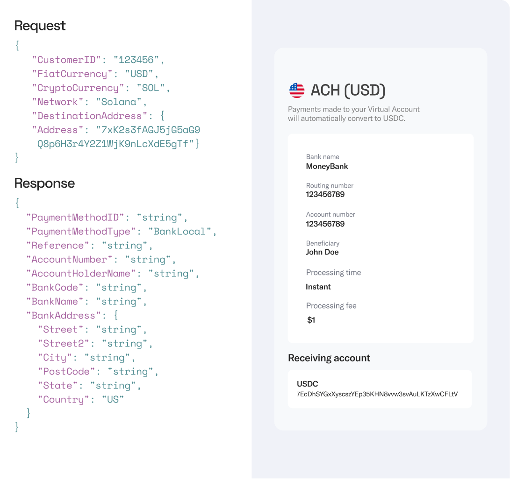510x479 pixels.
Task: Click the Response heading
Action: pyautogui.click(x=44, y=183)
